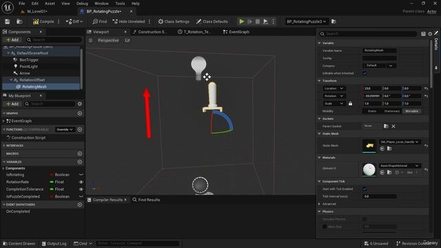Viewport: 441px width, 248px height.
Task: Open play mode options dots
Action: pos(273,21)
